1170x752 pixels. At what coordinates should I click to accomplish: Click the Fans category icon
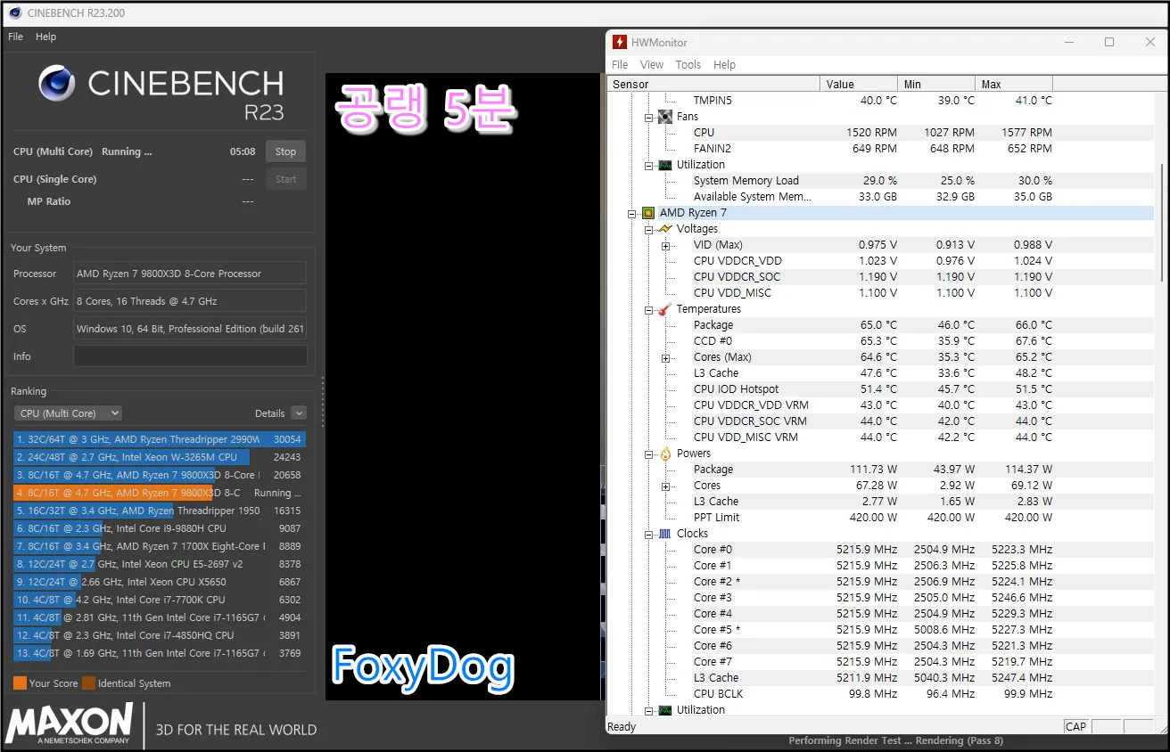(664, 117)
